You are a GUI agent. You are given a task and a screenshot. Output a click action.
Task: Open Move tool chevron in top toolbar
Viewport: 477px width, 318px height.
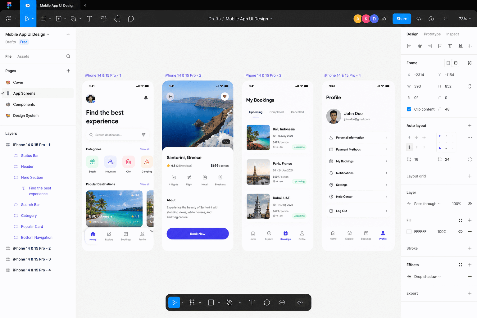(x=33, y=19)
